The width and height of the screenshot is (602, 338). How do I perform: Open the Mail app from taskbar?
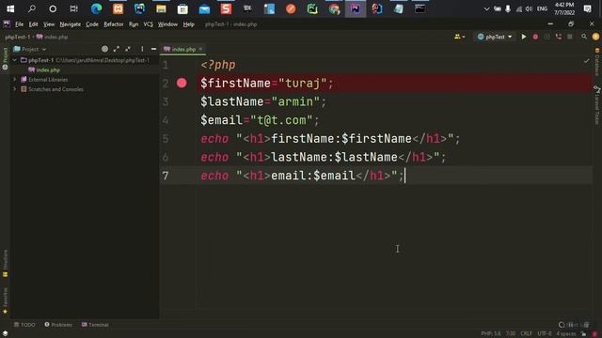(x=204, y=8)
